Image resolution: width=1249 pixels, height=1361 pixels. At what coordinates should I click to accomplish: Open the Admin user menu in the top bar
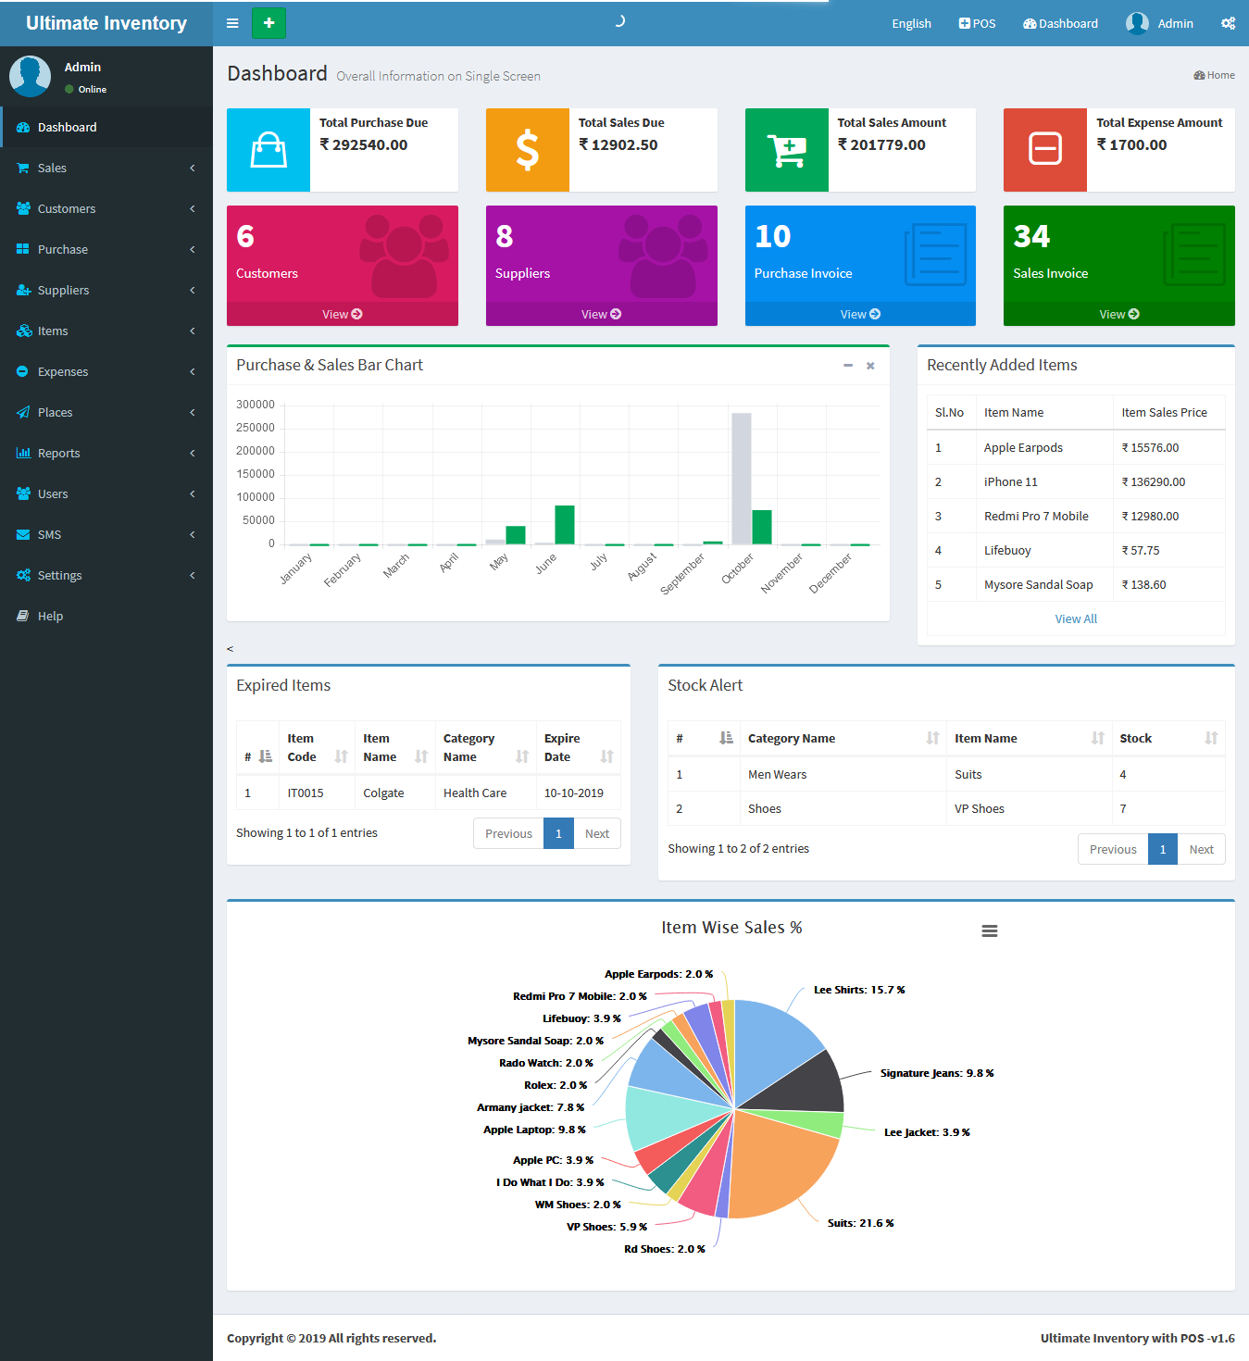coord(1159,23)
